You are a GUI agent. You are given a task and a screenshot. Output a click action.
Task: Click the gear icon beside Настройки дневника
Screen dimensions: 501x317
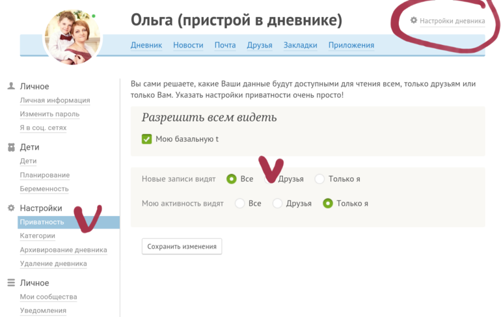click(413, 21)
